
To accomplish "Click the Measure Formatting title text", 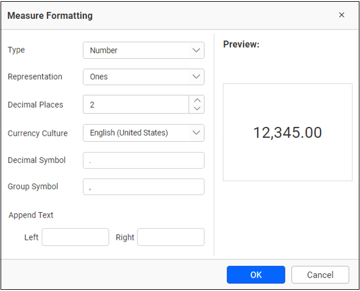I will coord(50,16).
